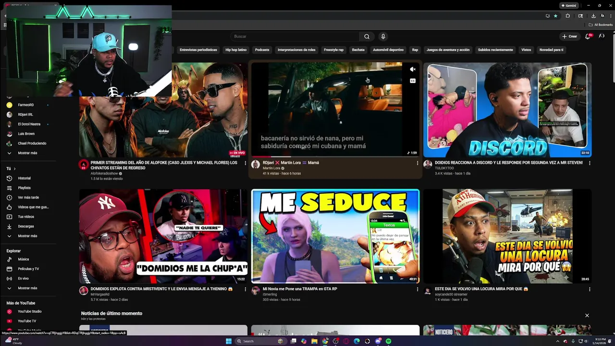Open YouTube notifications bell
The width and height of the screenshot is (615, 346).
point(588,37)
